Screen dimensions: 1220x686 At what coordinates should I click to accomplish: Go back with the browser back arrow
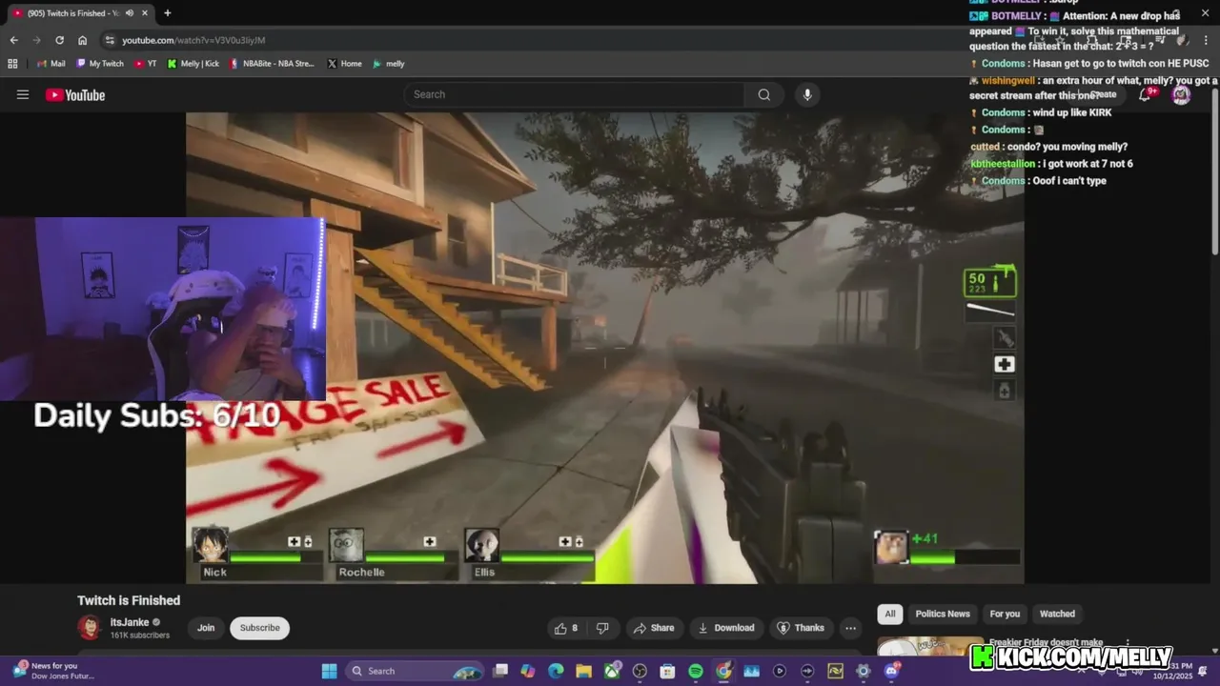pos(13,40)
